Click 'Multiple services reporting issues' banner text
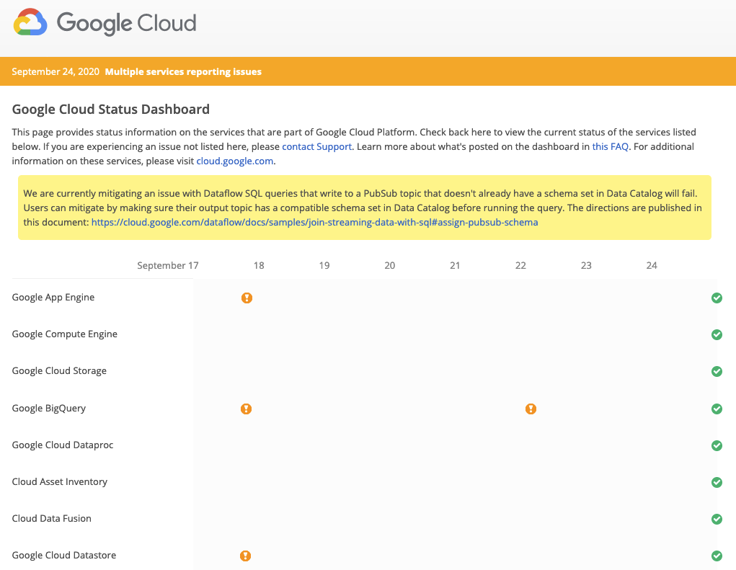Viewport: 736px width, 570px height. coord(183,72)
